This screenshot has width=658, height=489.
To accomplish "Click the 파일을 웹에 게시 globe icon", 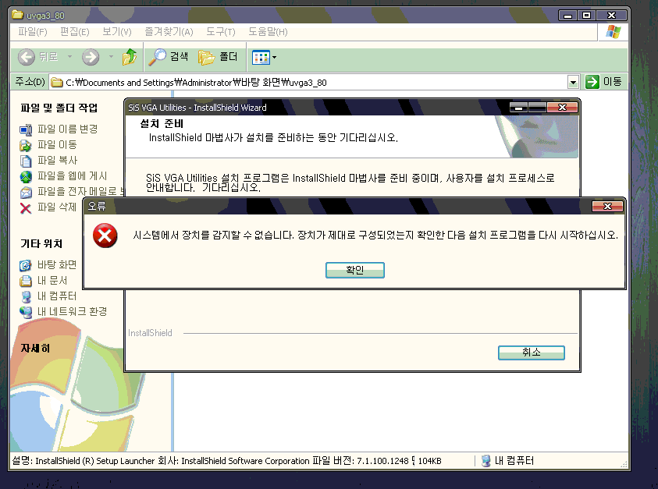I will [x=26, y=176].
